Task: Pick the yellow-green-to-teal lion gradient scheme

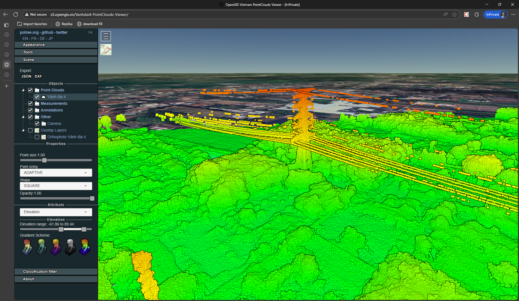Action: coord(41,247)
